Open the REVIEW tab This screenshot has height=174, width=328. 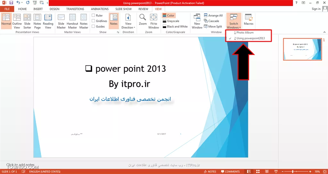[143, 9]
